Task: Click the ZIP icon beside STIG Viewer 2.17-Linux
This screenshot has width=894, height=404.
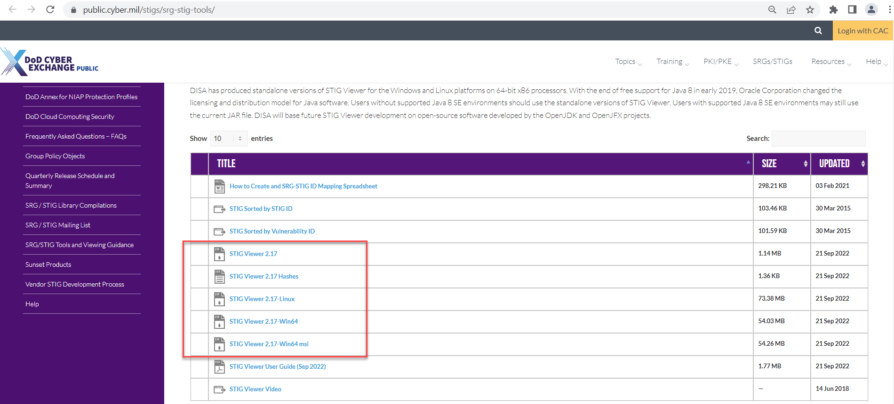Action: [219, 299]
